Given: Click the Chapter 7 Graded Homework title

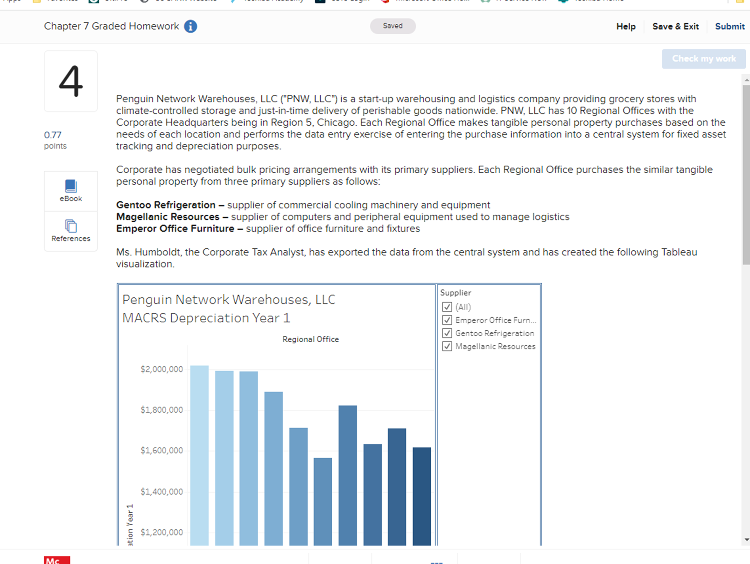Looking at the screenshot, I should 112,26.
